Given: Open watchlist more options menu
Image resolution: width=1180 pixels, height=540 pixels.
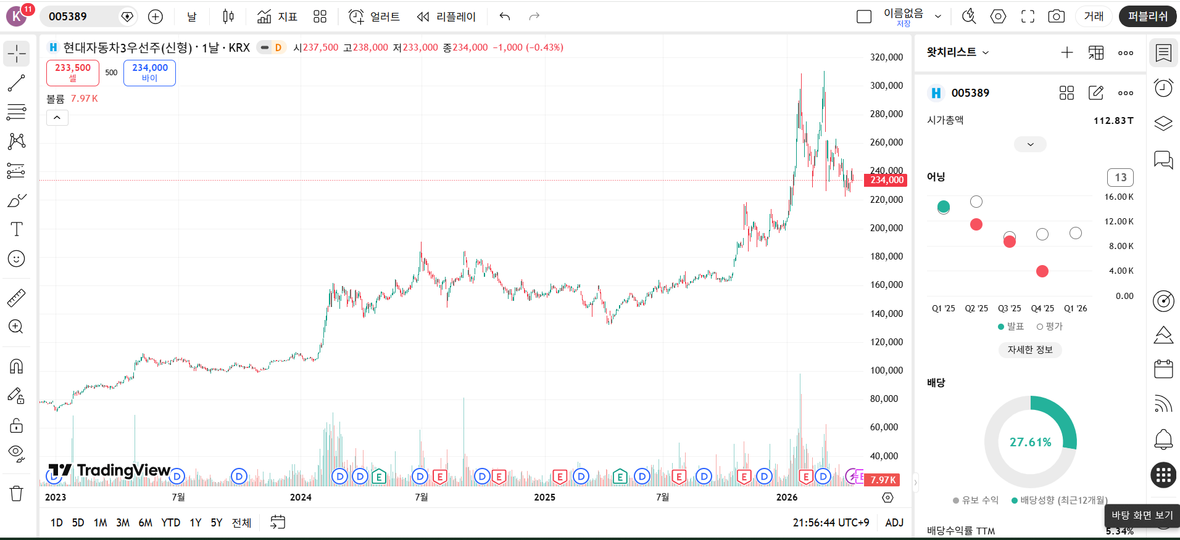Looking at the screenshot, I should tap(1126, 52).
